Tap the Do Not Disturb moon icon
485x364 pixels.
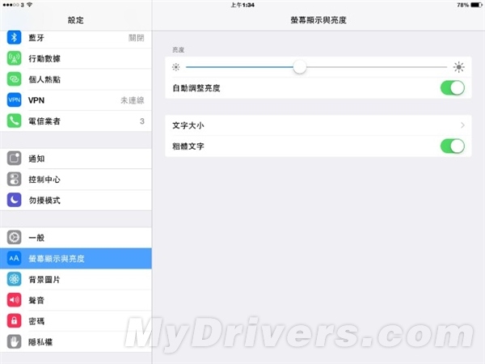(x=14, y=200)
